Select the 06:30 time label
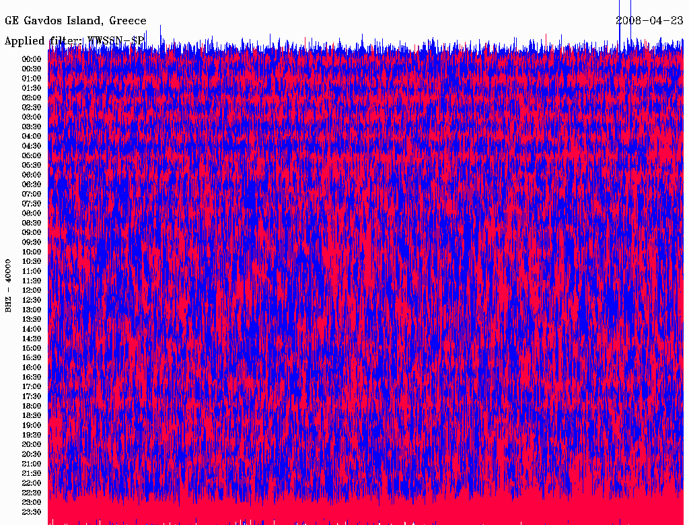The image size is (689, 525). point(32,184)
